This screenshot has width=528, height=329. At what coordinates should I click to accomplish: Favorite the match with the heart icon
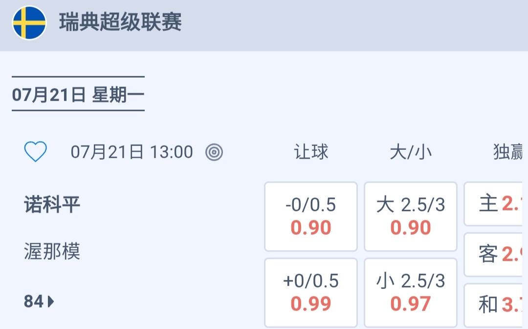pos(36,152)
